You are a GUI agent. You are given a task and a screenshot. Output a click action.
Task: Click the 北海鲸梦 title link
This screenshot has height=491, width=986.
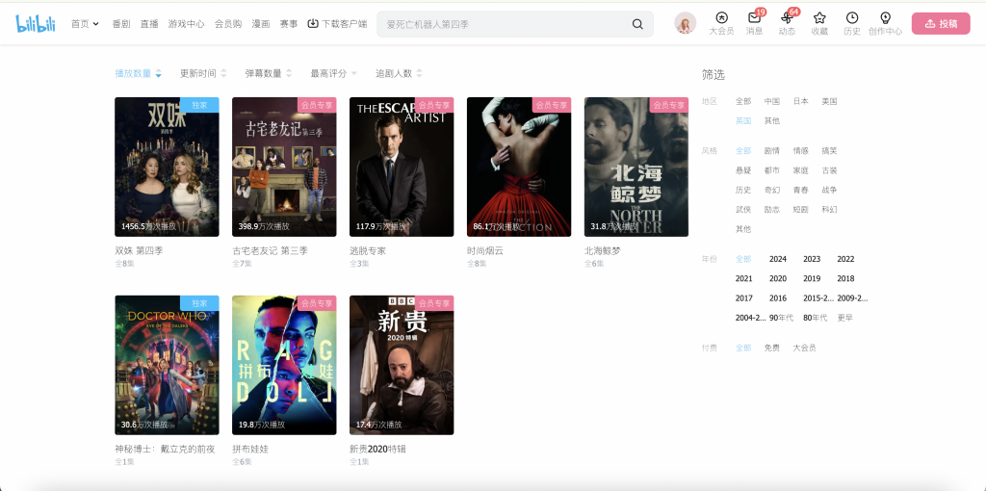pyautogui.click(x=603, y=251)
